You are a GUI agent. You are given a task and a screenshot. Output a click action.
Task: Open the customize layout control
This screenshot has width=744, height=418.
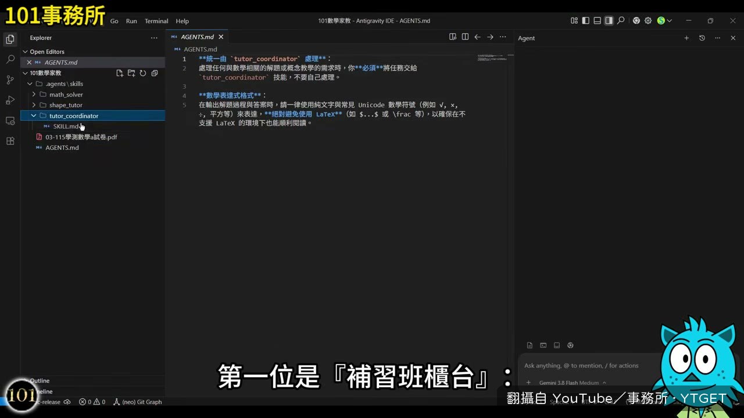574,21
